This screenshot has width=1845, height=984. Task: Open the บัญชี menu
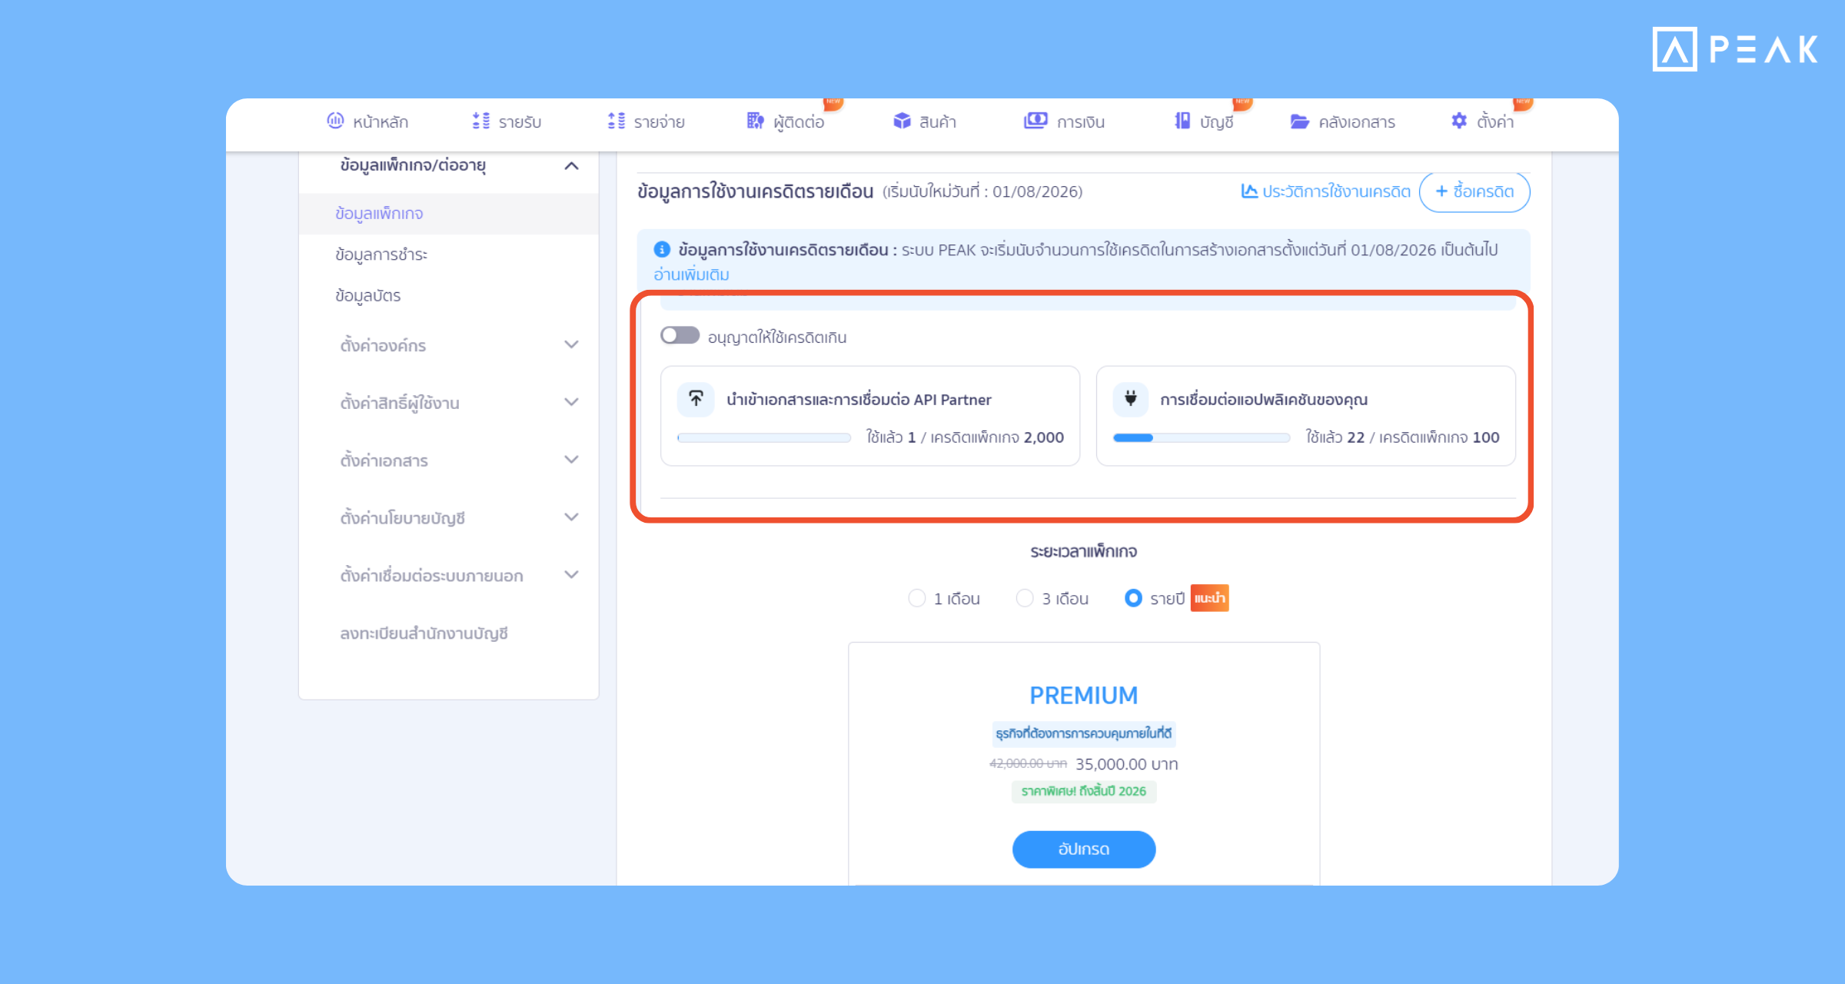coord(1204,121)
